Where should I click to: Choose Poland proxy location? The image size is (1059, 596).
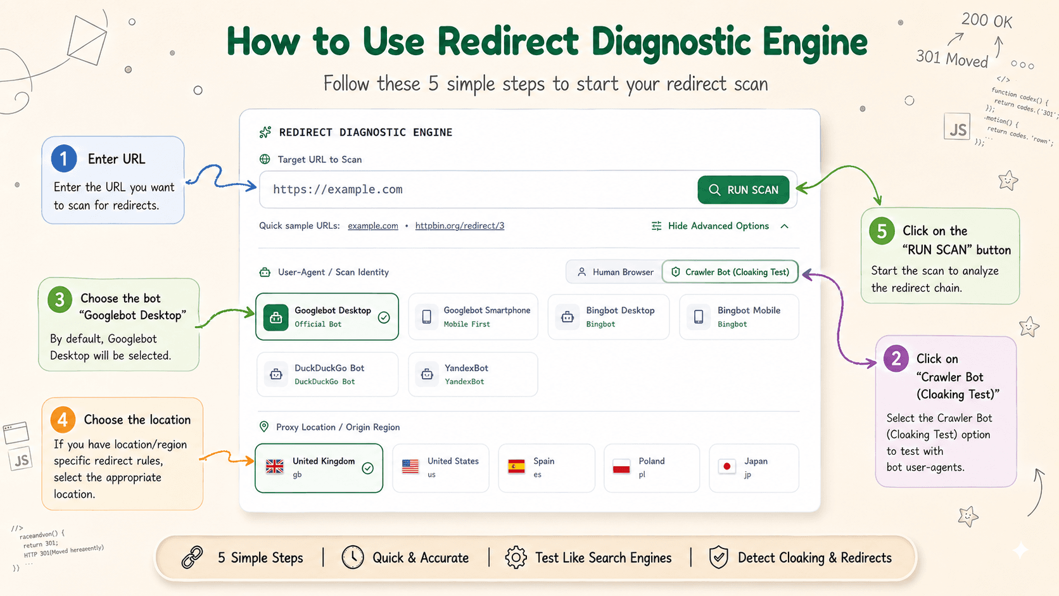pyautogui.click(x=652, y=468)
